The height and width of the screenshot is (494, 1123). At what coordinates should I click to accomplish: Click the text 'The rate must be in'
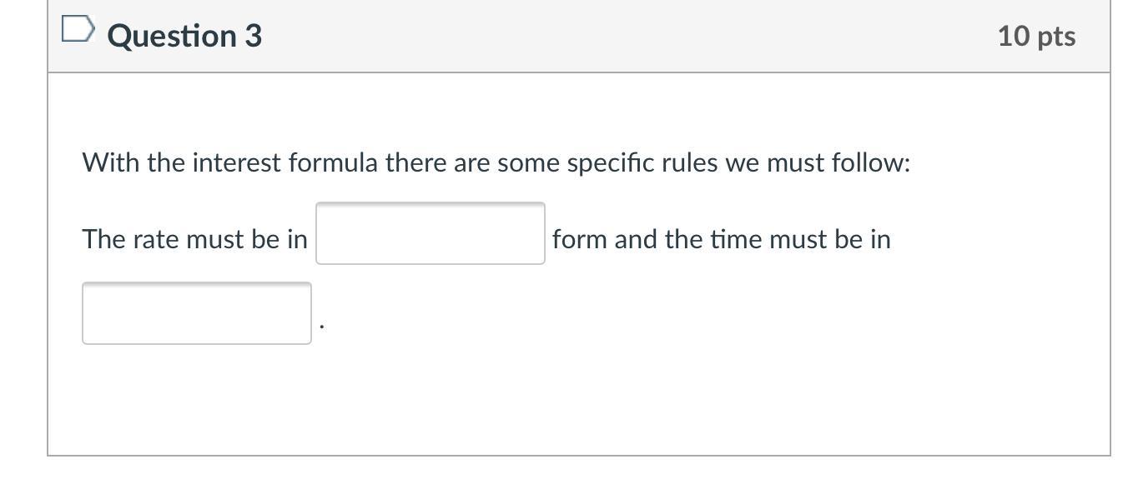click(194, 240)
